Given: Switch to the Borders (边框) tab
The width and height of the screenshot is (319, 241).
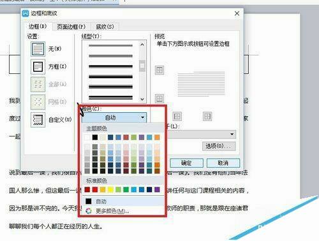Looking at the screenshot, I should 38,26.
